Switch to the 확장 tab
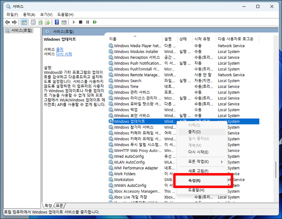Image resolution: width=282 pixels, height=219 pixels. (48, 205)
